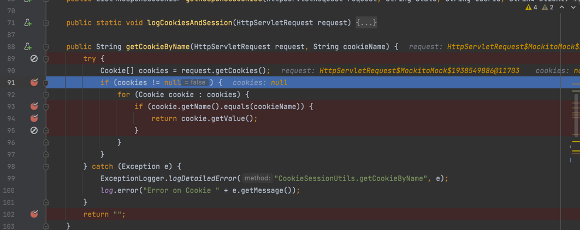Expand the folded {...} placeholder on line 71

pyautogui.click(x=366, y=23)
